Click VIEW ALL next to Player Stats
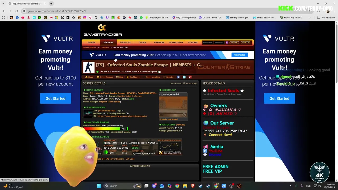 181,125
